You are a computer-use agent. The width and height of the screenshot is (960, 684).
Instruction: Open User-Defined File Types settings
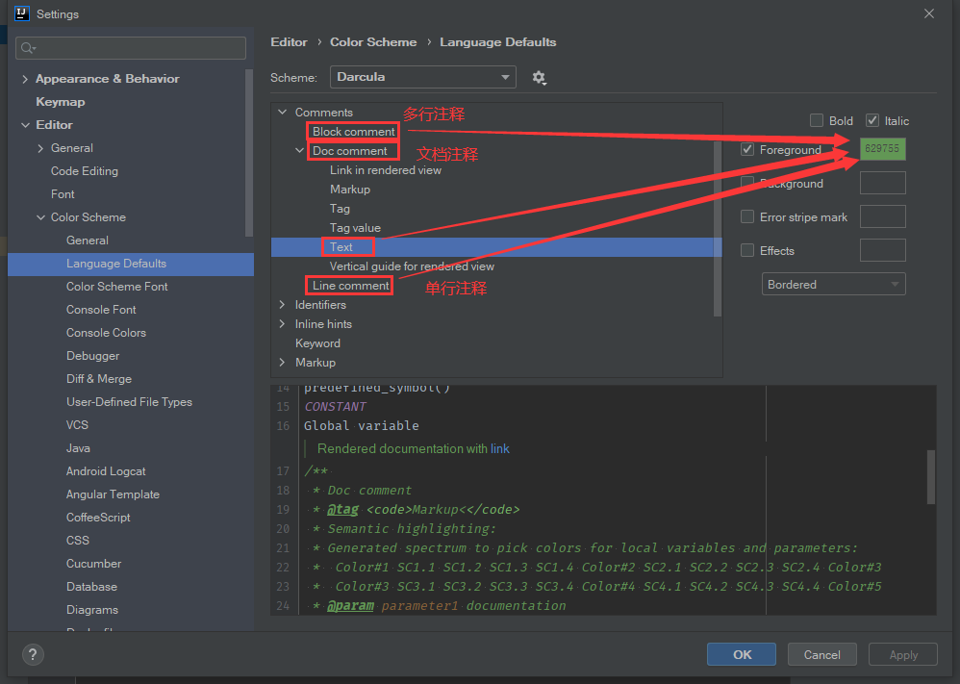[129, 402]
